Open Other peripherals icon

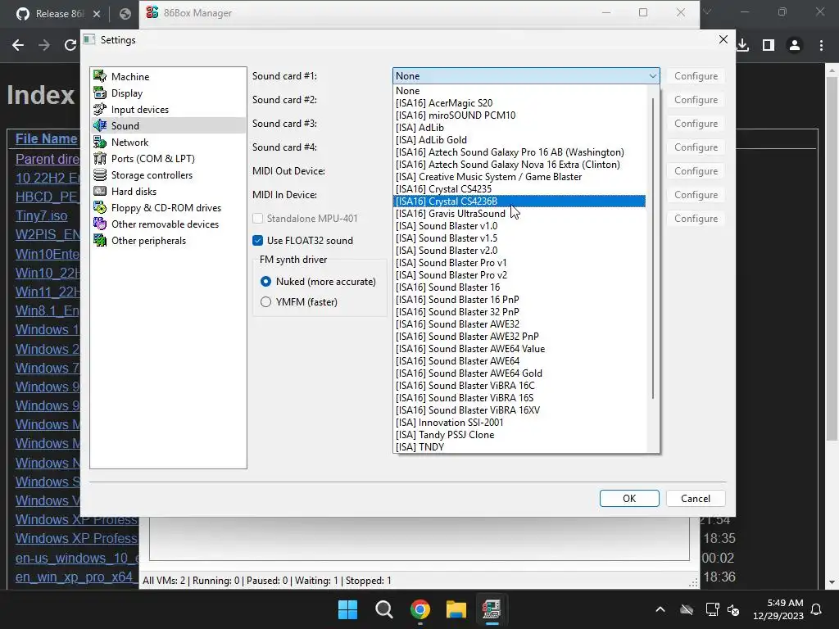(99, 240)
